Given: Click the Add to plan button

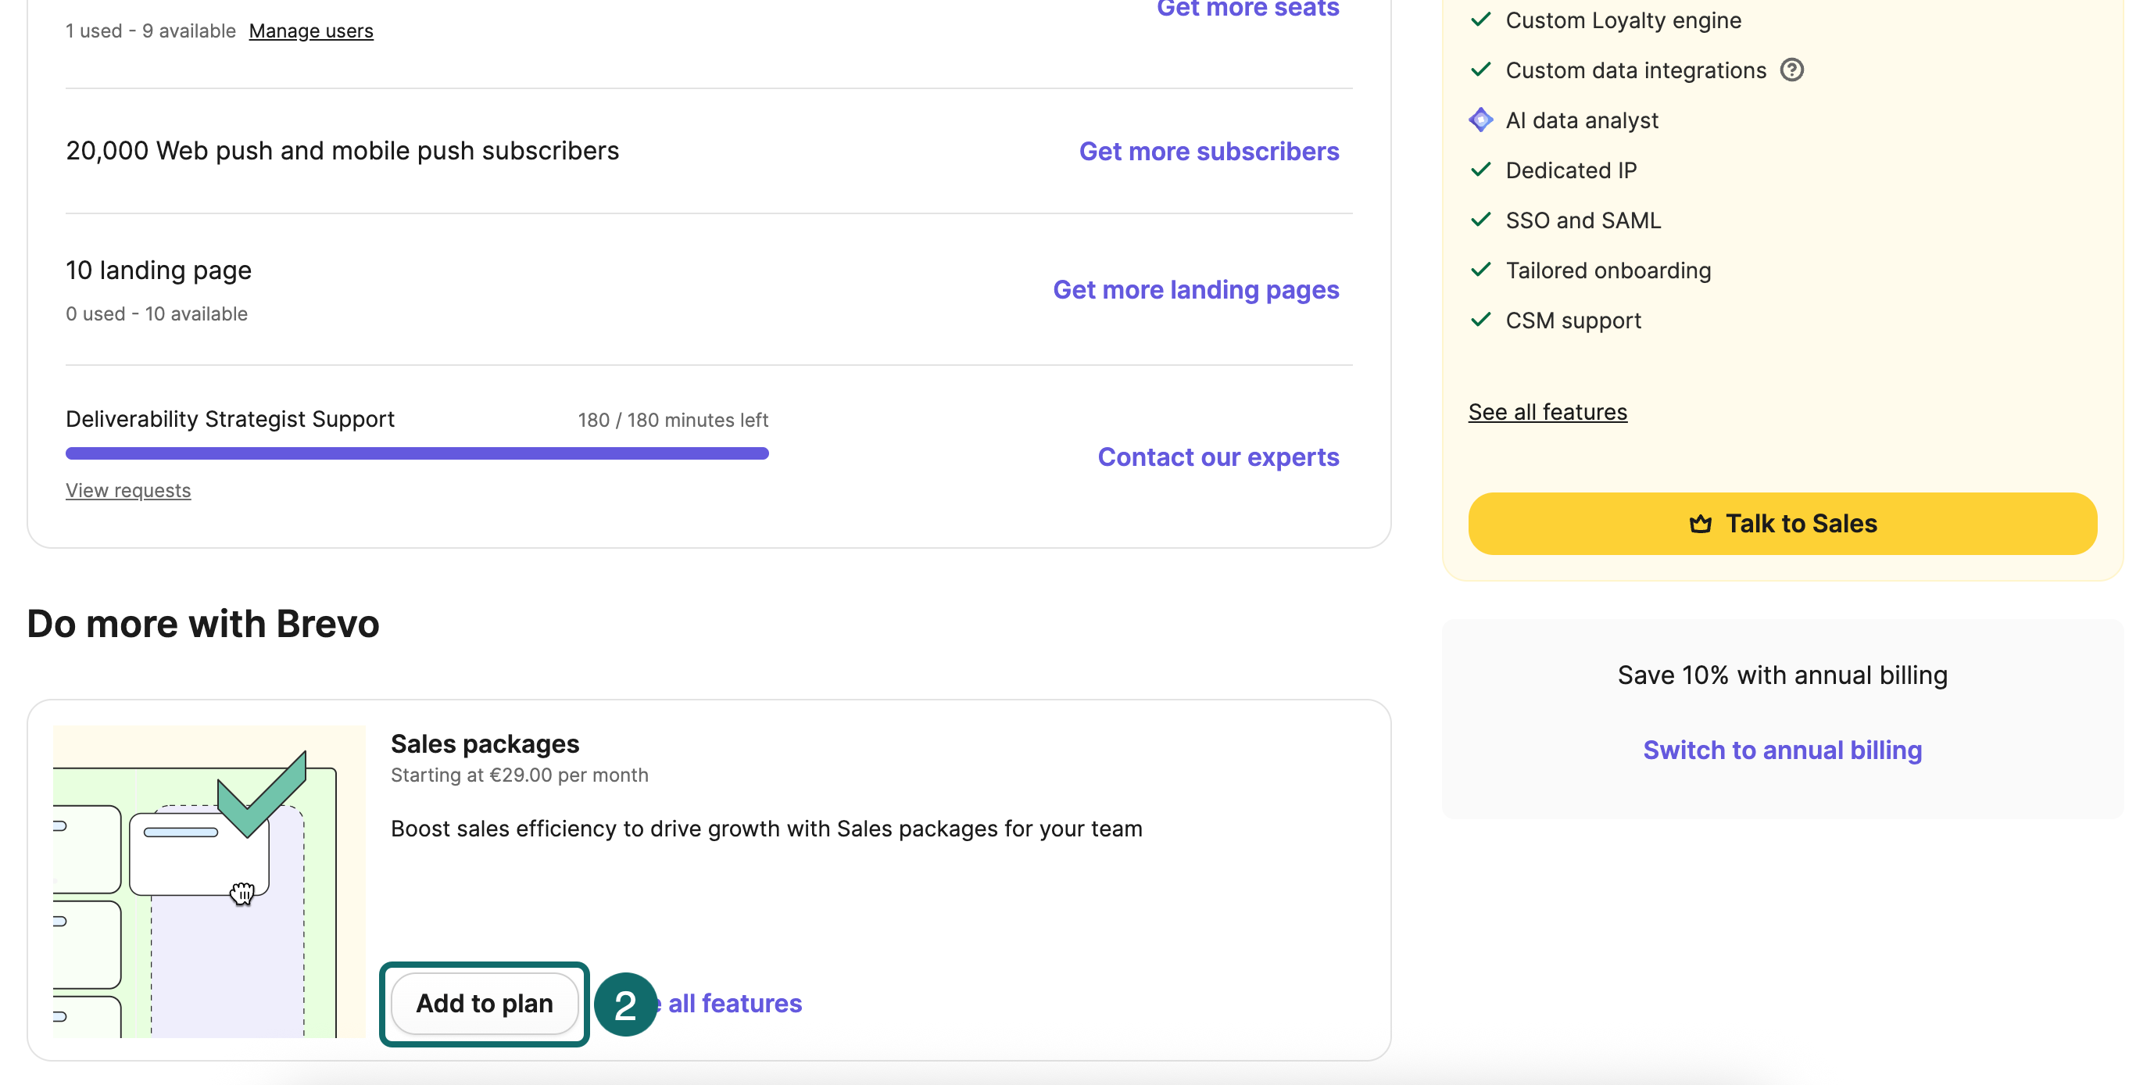Looking at the screenshot, I should pos(485,1003).
